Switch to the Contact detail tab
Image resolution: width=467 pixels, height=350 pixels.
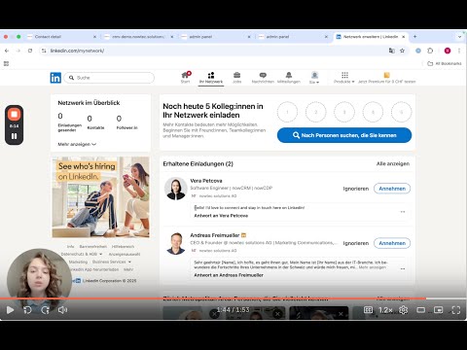[x=61, y=37]
